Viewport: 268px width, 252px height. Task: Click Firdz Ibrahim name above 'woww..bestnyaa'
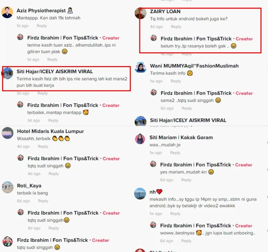[195, 226]
